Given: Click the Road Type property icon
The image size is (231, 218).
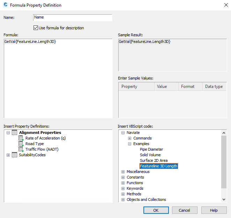Looking at the screenshot, I should pyautogui.click(x=21, y=144).
